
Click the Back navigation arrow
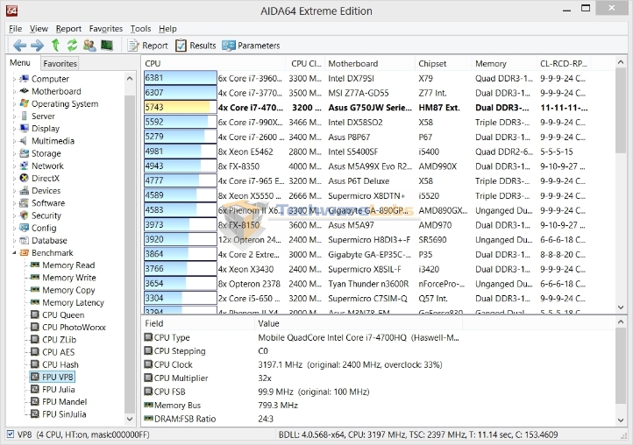pos(19,46)
